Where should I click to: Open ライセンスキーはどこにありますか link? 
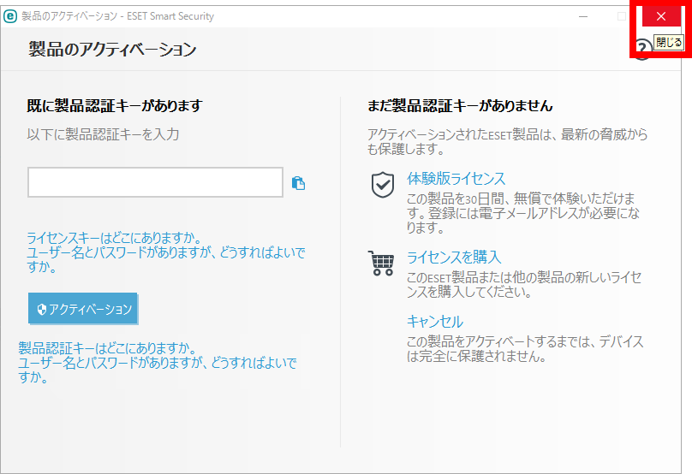coord(114,238)
